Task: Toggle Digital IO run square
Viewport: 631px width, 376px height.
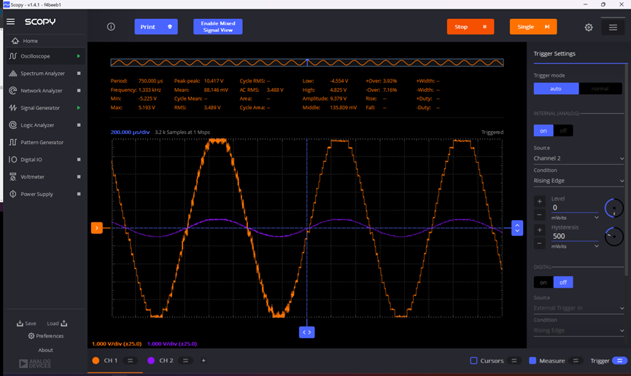Action: tap(79, 160)
